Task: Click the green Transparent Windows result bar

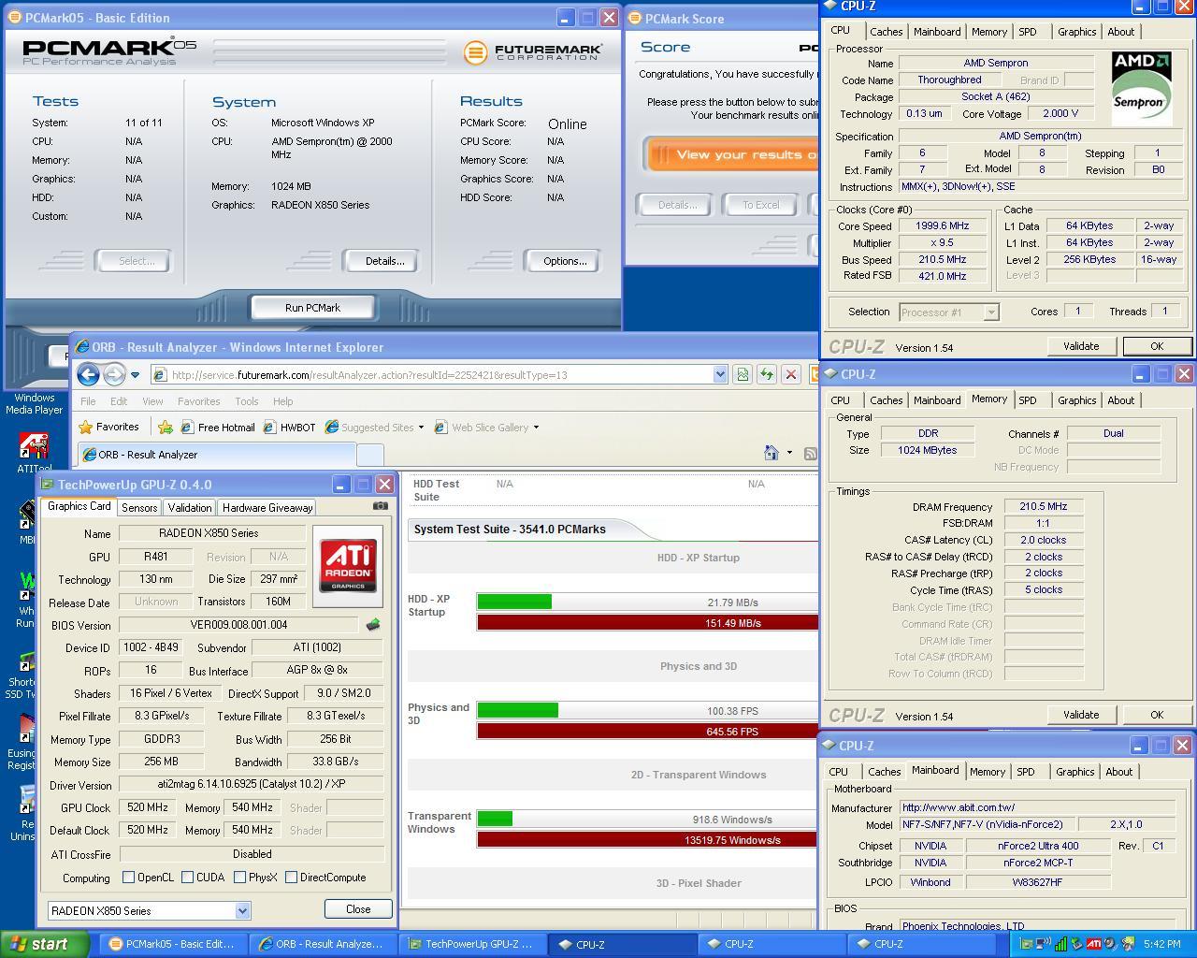Action: (495, 819)
